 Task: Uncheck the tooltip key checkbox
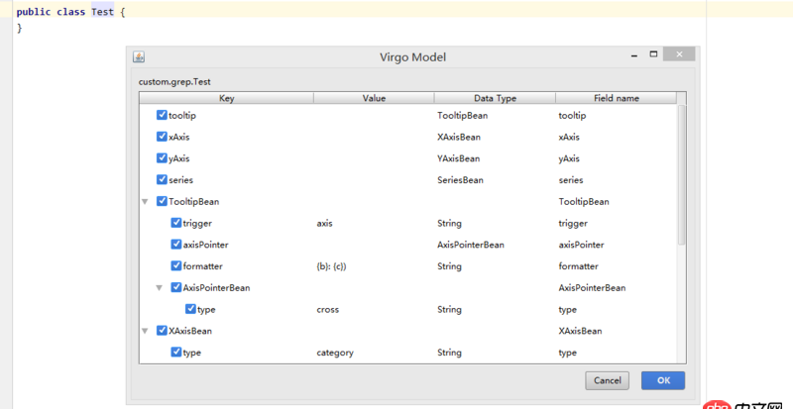(162, 115)
